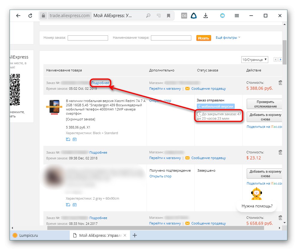Click the До закрытия заказа: 47 дн timer text
The width and height of the screenshot is (297, 250).
(x=219, y=116)
